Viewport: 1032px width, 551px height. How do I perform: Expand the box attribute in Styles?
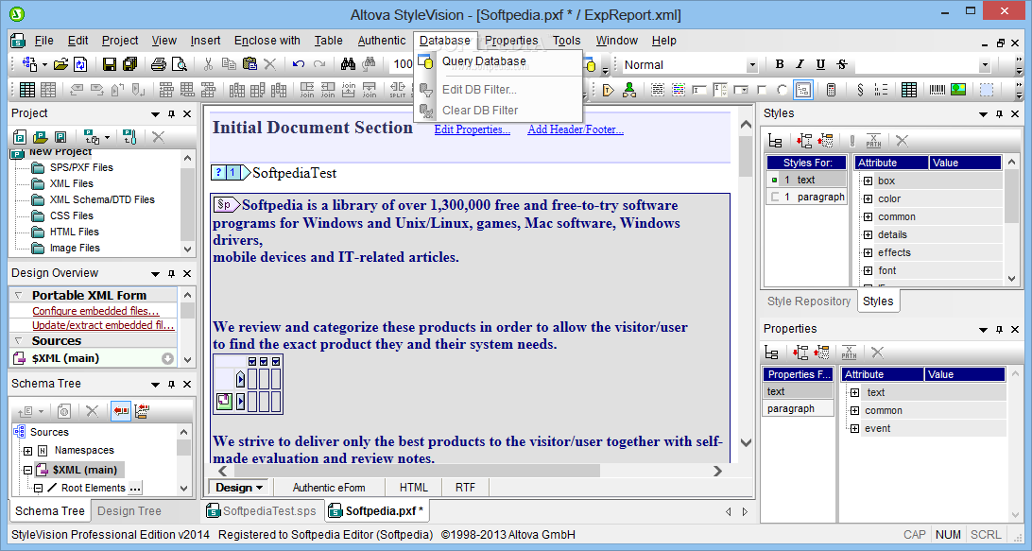[868, 181]
